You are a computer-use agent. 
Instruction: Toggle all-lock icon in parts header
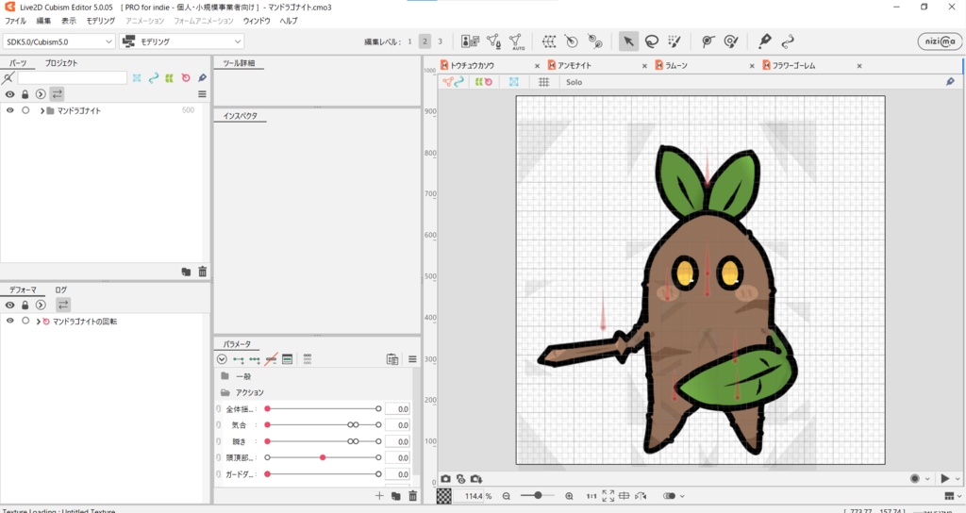25,94
